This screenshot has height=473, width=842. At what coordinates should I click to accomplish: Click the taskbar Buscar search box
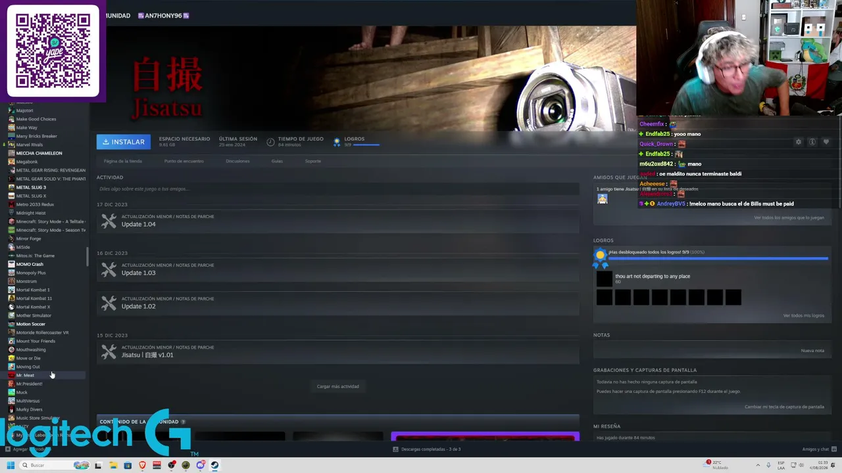(x=55, y=465)
